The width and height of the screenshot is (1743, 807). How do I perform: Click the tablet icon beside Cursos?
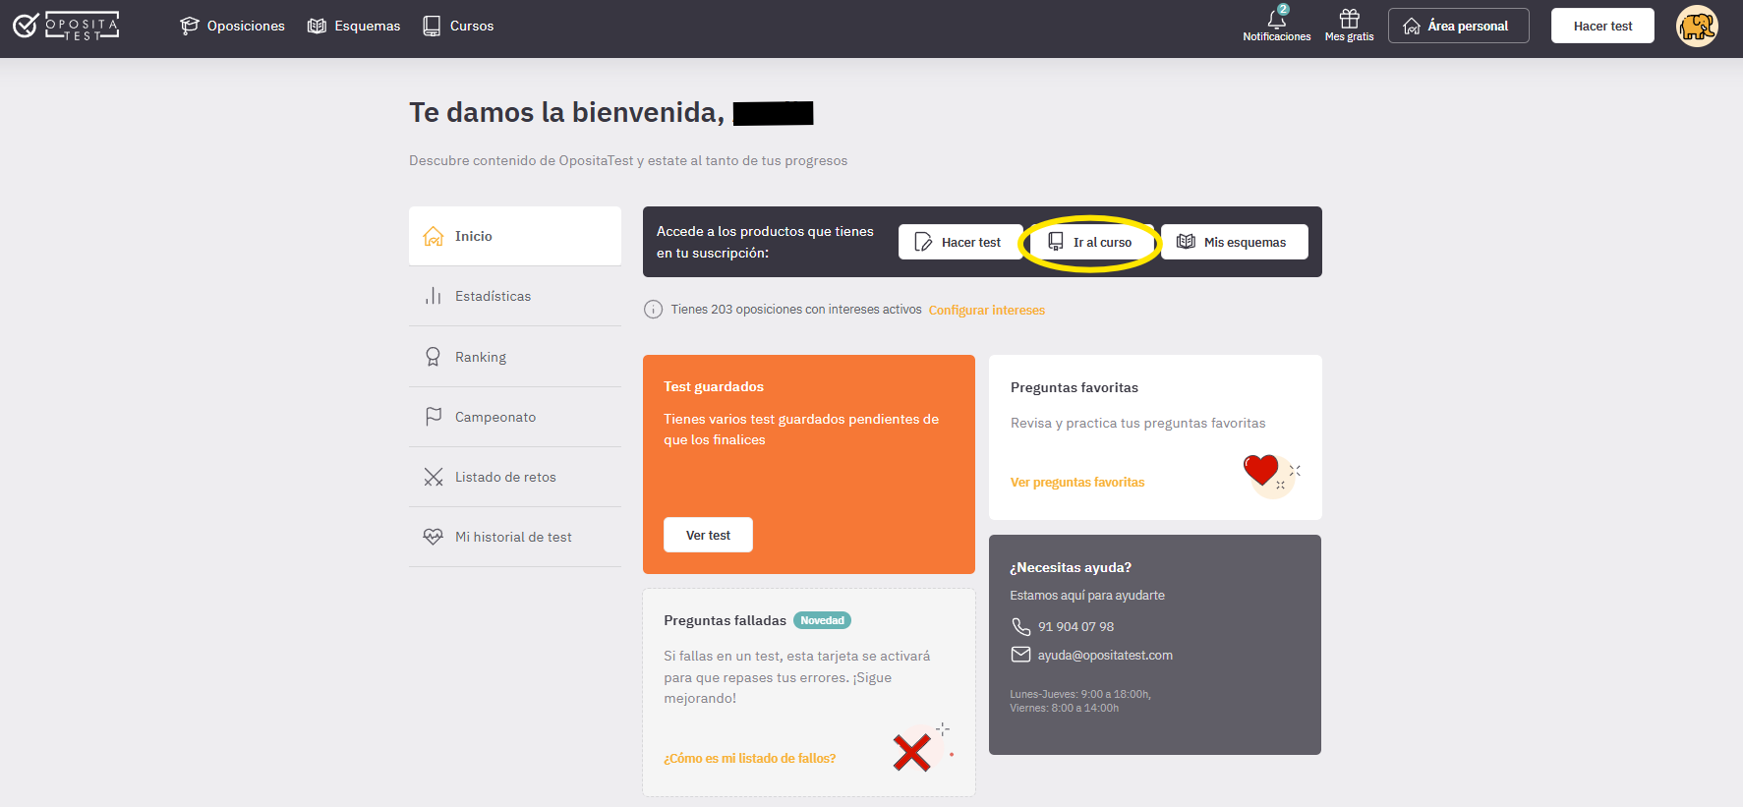[432, 26]
